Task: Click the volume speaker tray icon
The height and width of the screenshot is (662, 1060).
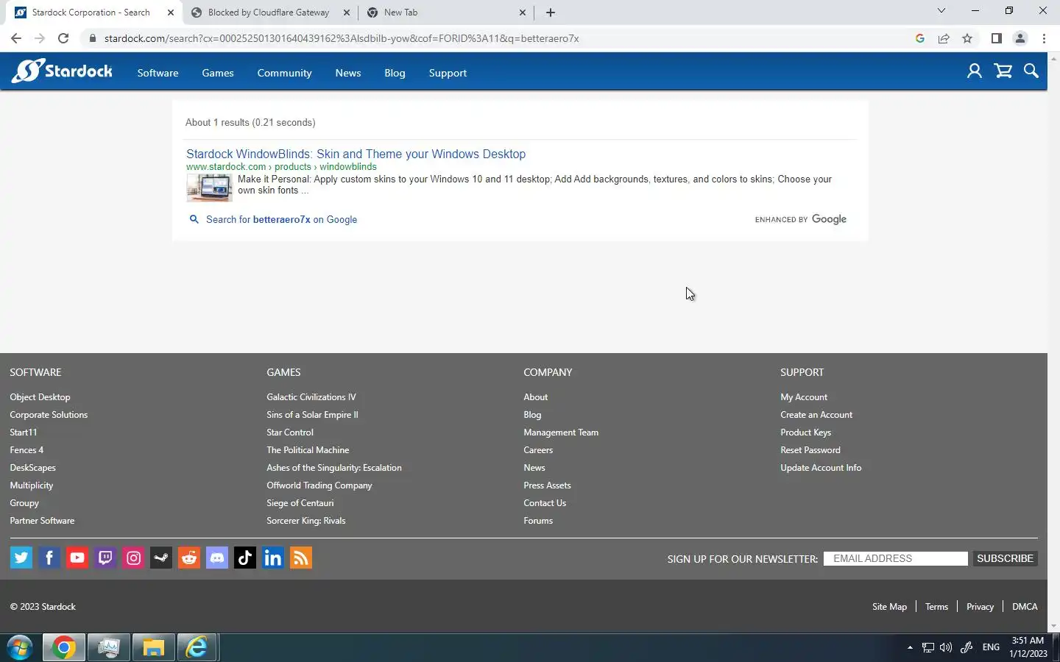Action: pos(946,647)
